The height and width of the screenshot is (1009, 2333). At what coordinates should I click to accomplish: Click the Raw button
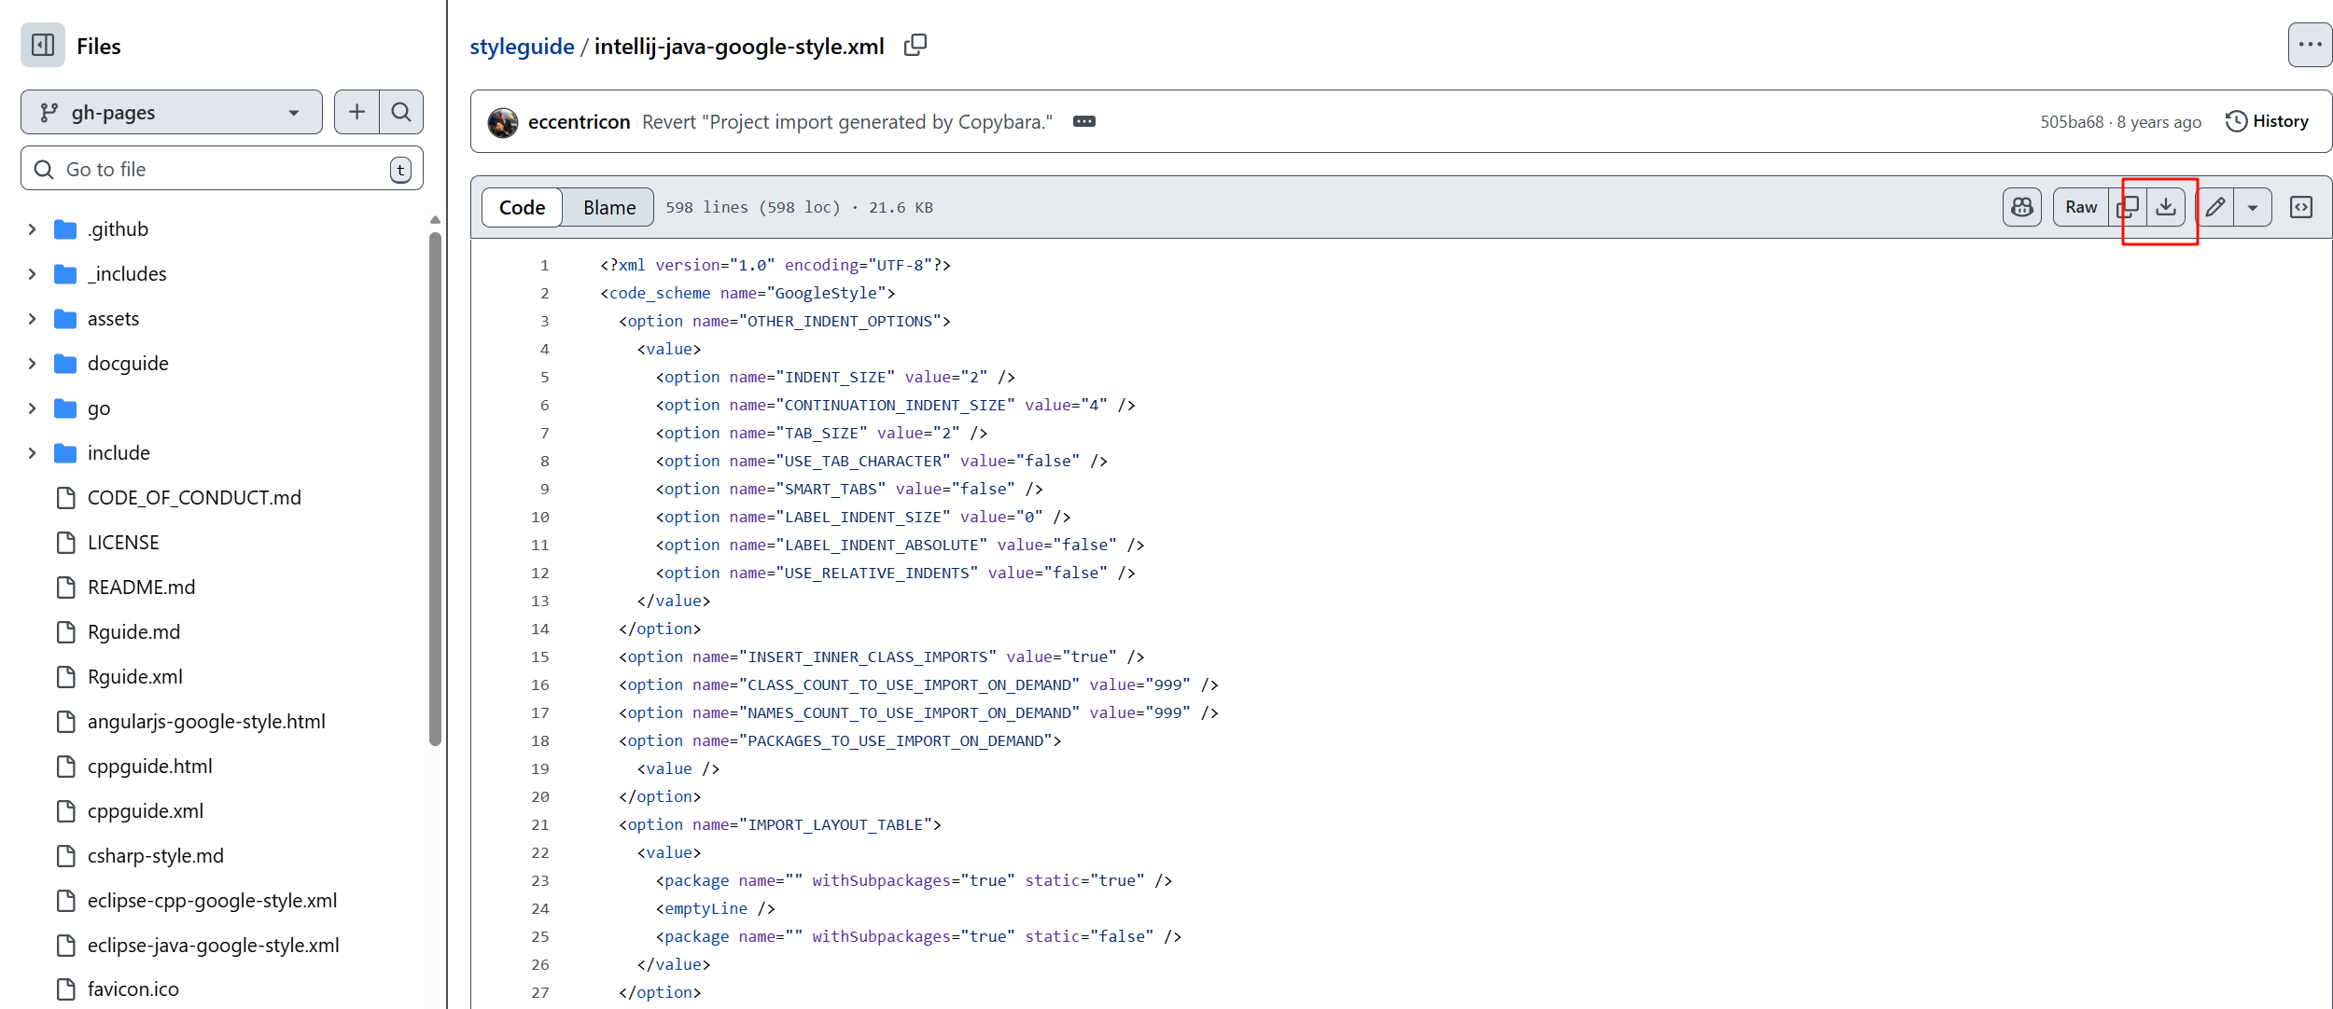coord(2080,207)
